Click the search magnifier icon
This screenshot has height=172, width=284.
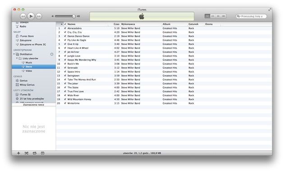pos(238,16)
